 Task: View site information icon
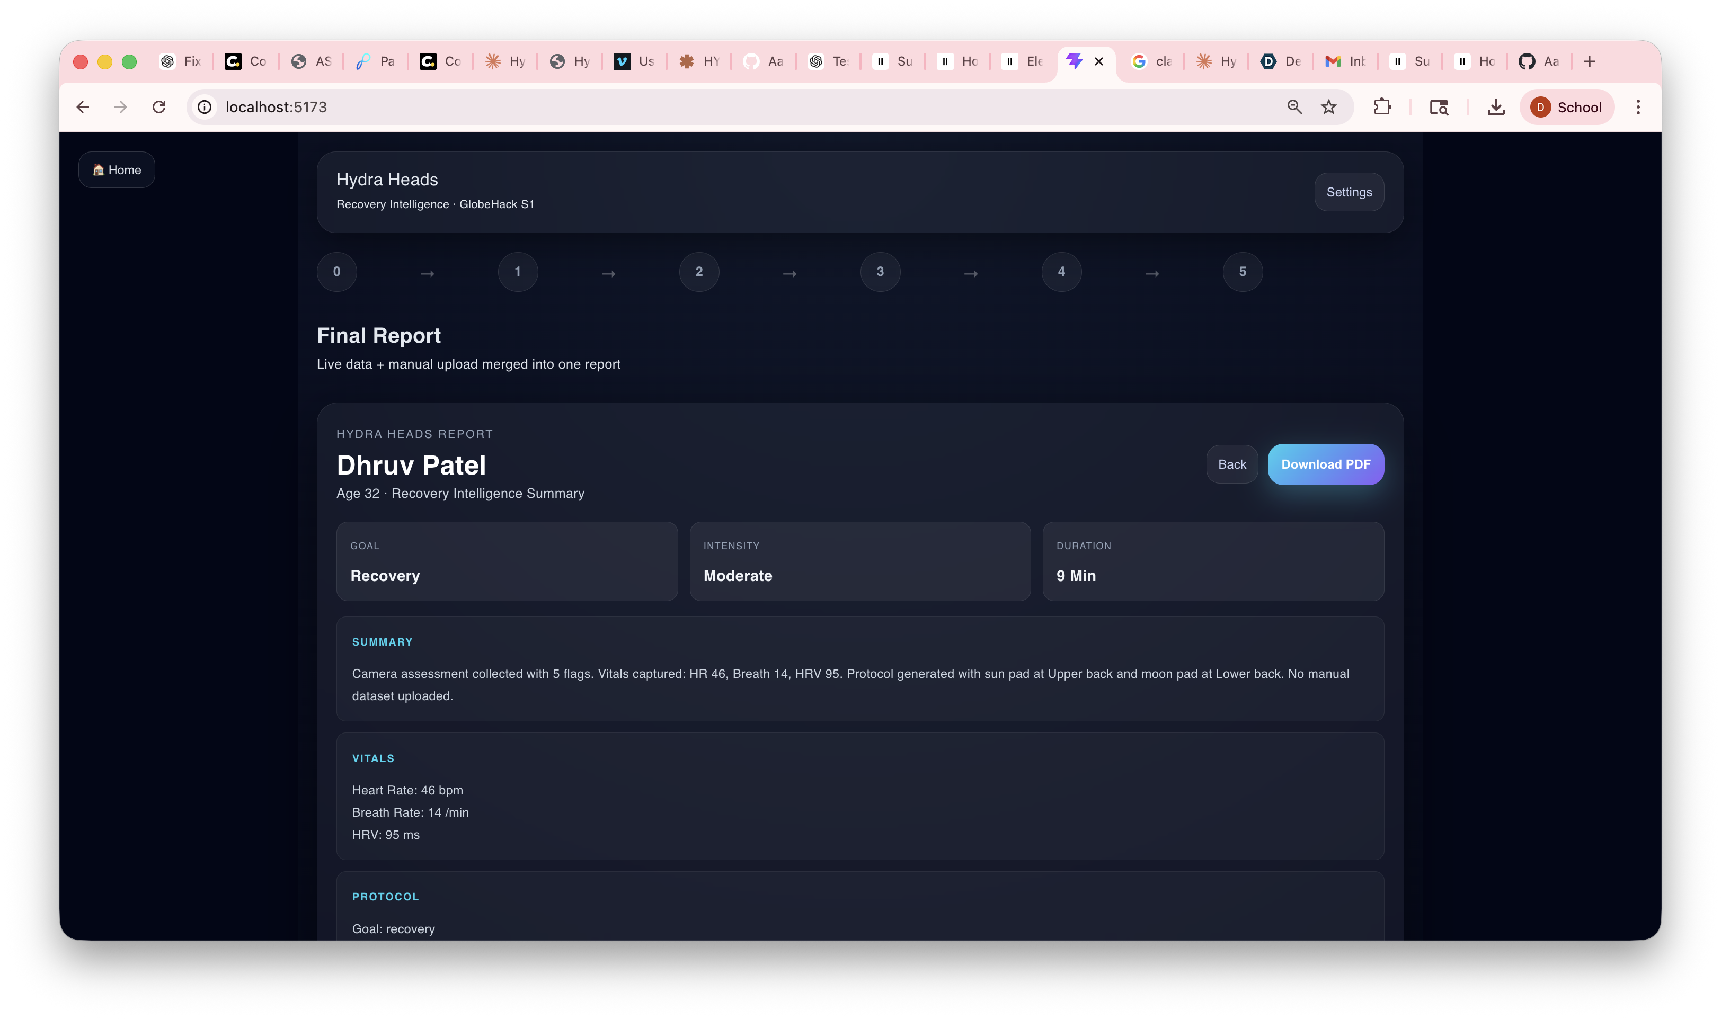pyautogui.click(x=205, y=107)
